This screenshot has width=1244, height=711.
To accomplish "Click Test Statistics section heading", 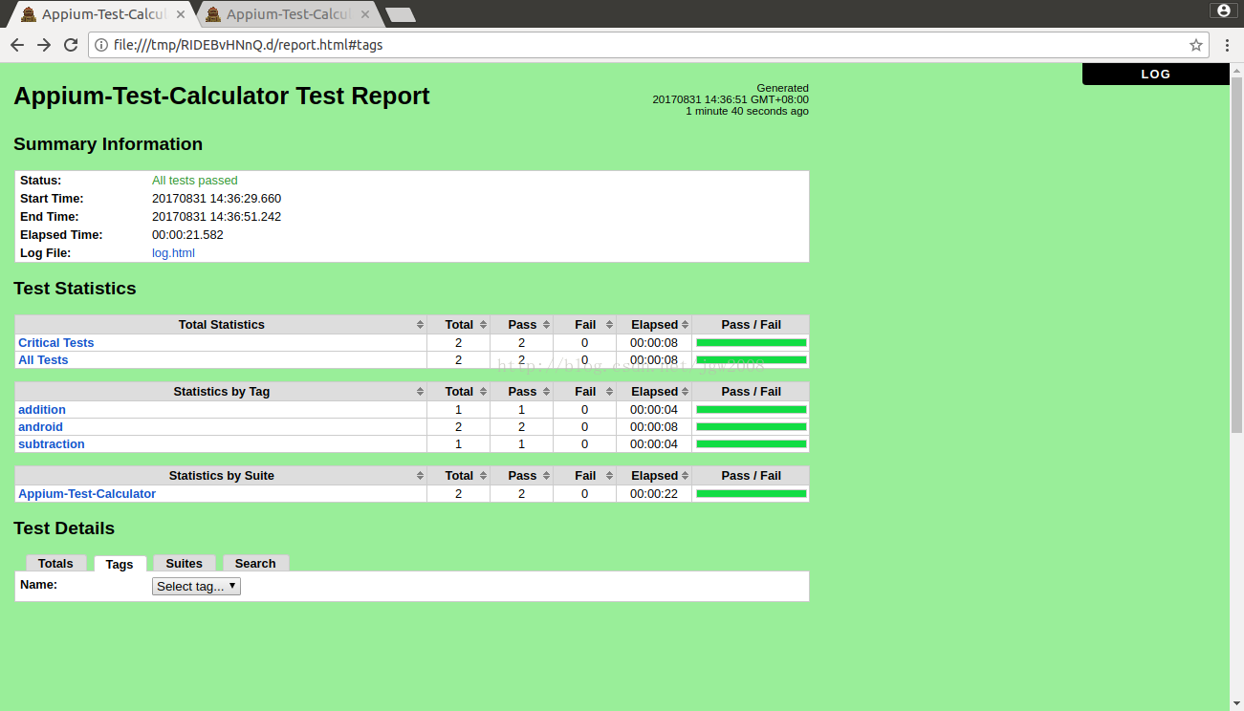I will (75, 289).
